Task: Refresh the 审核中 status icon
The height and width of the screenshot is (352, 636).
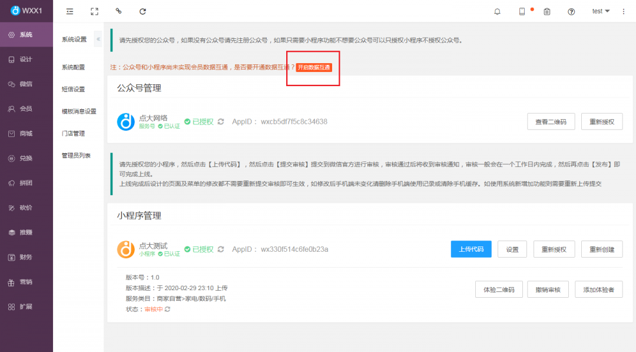Action: [x=168, y=309]
